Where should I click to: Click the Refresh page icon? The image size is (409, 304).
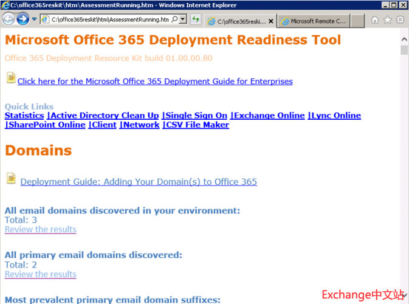click(196, 19)
